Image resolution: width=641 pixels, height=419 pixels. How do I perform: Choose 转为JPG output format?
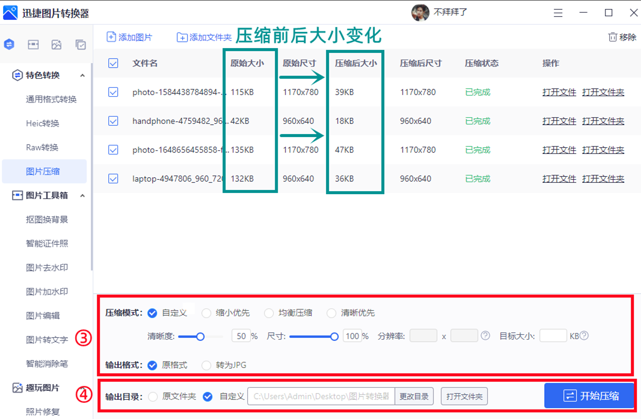(206, 365)
